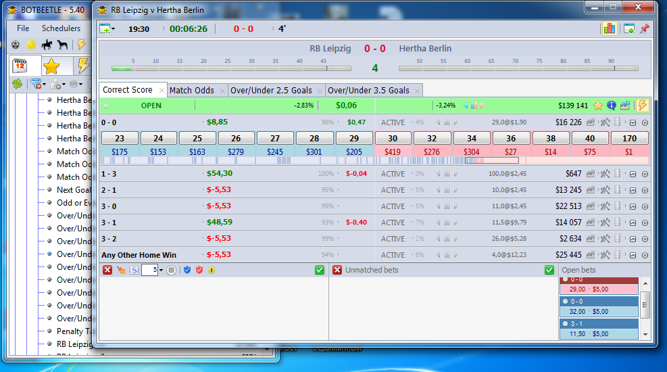Image resolution: width=667 pixels, height=372 pixels.
Task: Click market-level pink right arrow
Action: coord(483,106)
